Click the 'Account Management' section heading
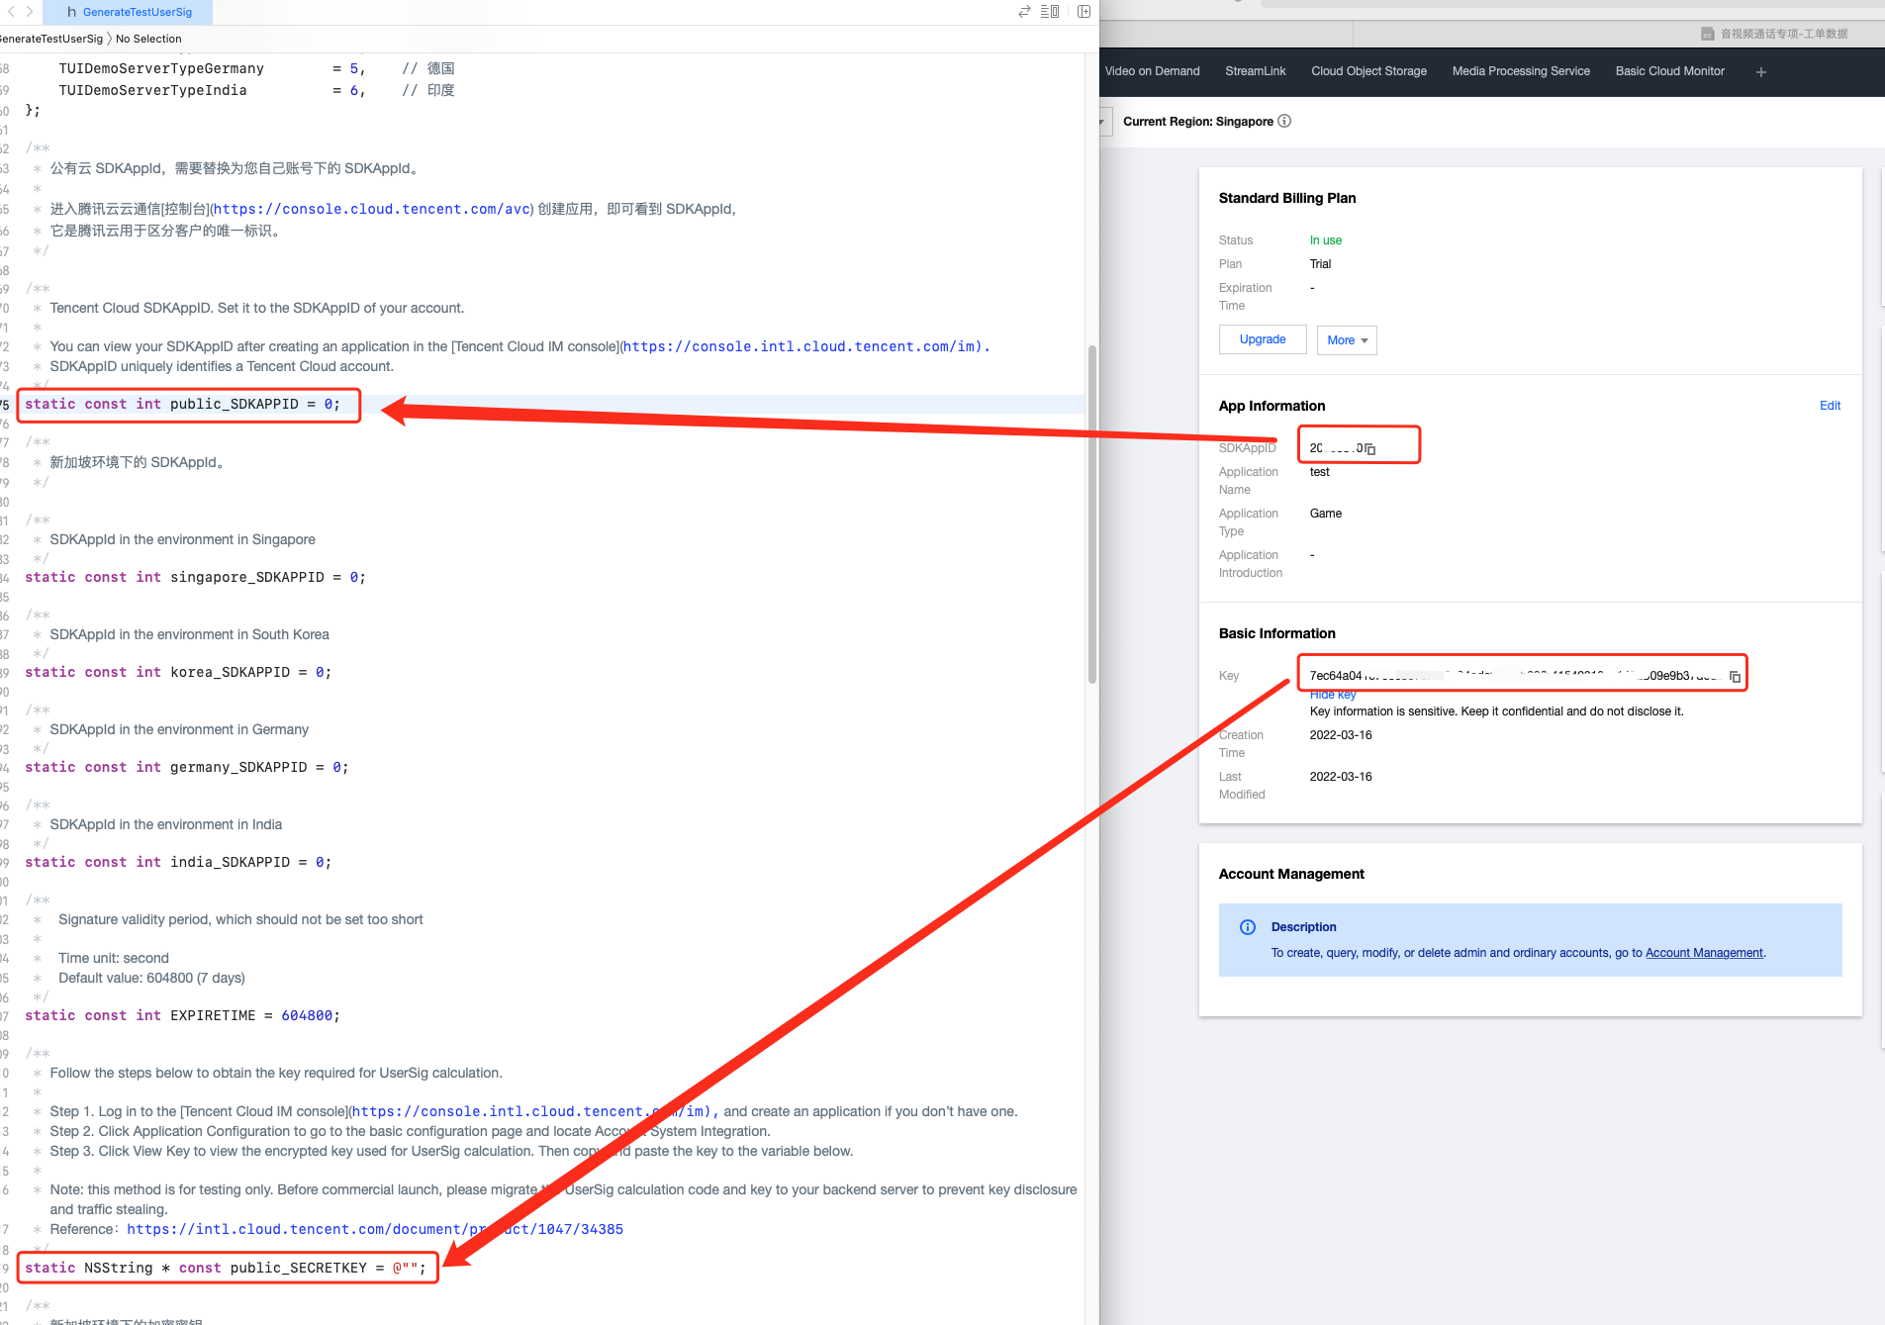The height and width of the screenshot is (1325, 1885). (x=1291, y=874)
